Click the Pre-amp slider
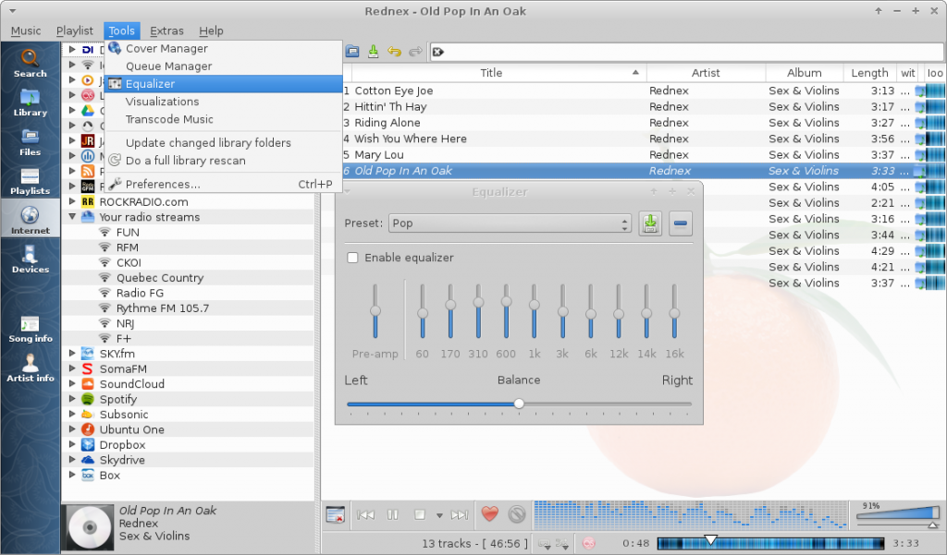The height and width of the screenshot is (555, 947). (x=375, y=311)
